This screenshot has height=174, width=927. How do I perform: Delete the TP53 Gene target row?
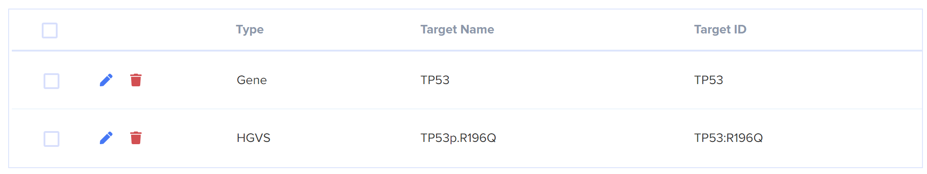(136, 80)
